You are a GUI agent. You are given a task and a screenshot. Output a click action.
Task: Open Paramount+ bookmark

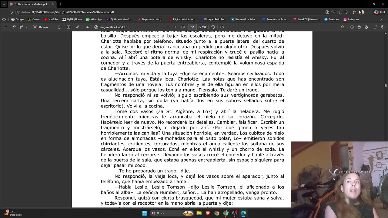[275, 19]
